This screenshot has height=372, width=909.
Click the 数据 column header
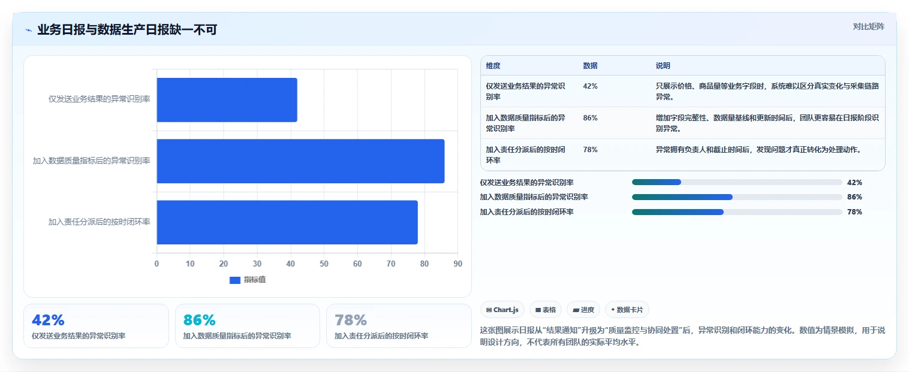[x=590, y=66]
